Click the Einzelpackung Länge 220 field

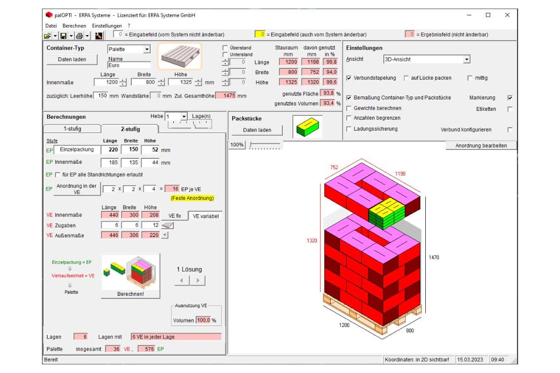pos(110,150)
